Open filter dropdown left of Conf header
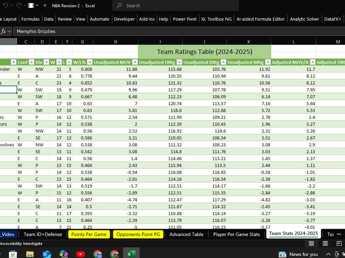Screen dimensions: 345x258 click(x=14, y=62)
